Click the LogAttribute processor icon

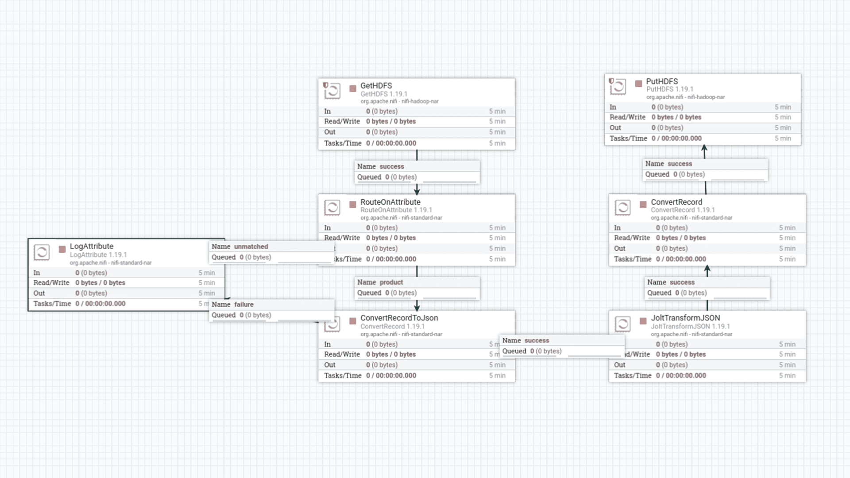coord(42,252)
